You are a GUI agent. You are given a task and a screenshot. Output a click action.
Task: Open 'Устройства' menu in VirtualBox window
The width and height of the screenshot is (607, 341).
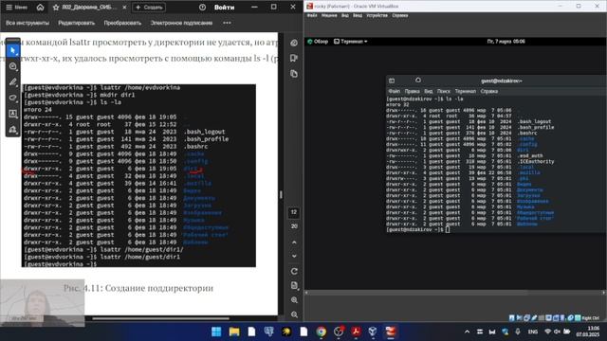point(377,15)
